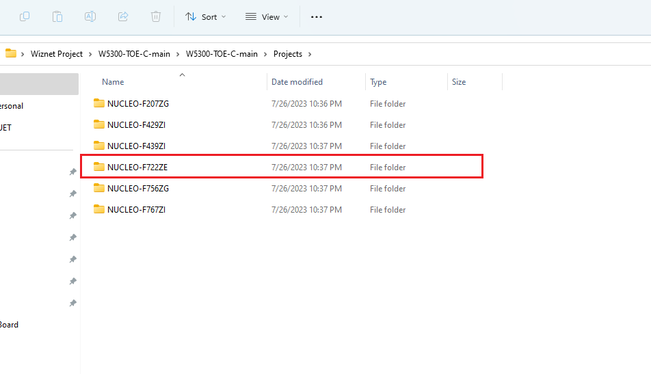The width and height of the screenshot is (651, 374).
Task: Click the Copy icon in toolbar
Action: 25,16
